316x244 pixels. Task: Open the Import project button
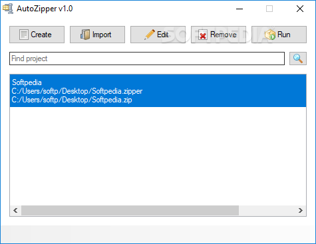(x=97, y=35)
